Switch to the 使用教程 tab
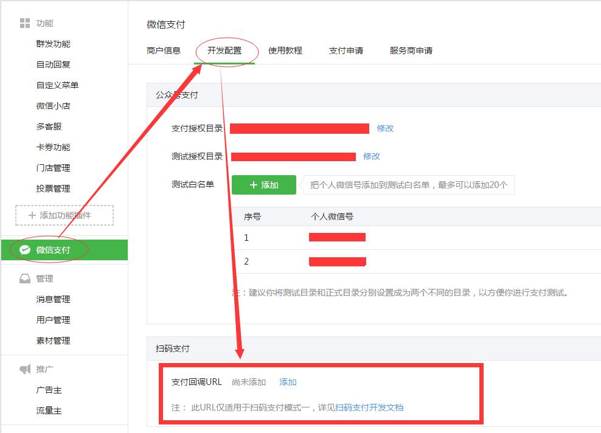The width and height of the screenshot is (601, 433). (x=285, y=50)
